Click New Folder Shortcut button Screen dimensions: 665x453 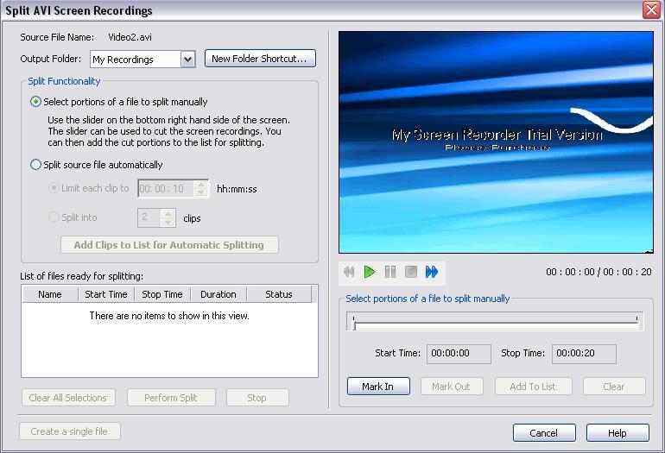[x=260, y=59]
